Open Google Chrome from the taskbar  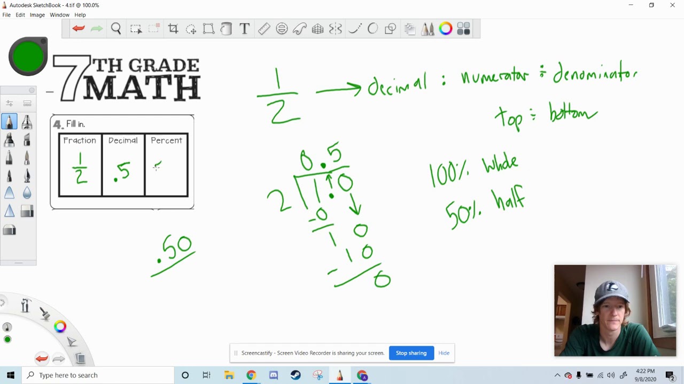(251, 375)
